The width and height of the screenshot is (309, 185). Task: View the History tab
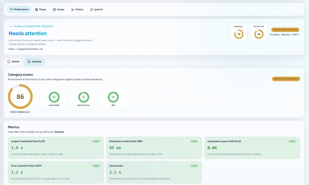(x=77, y=9)
